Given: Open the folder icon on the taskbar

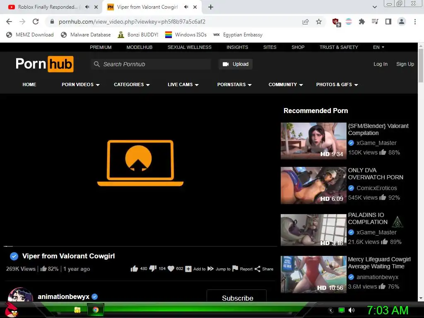Looking at the screenshot, I should click(77, 310).
